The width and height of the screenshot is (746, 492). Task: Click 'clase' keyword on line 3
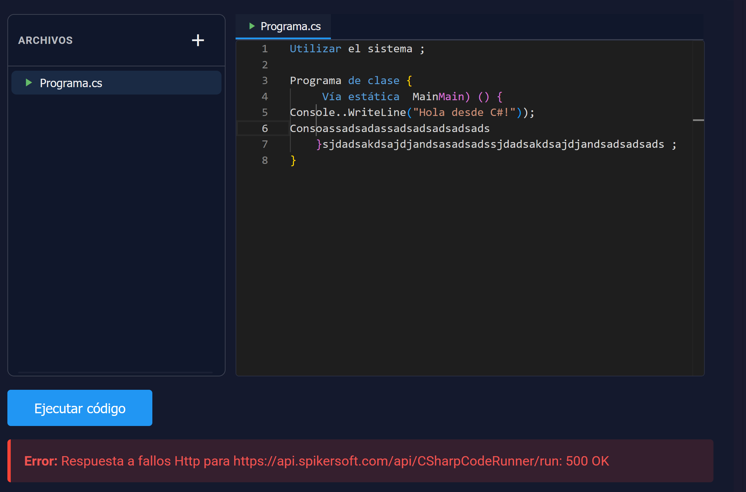pyautogui.click(x=384, y=81)
